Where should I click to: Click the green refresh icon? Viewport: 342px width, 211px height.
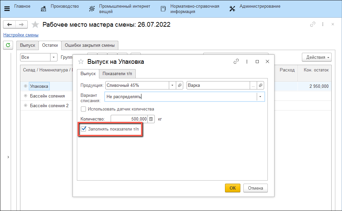pos(8,45)
